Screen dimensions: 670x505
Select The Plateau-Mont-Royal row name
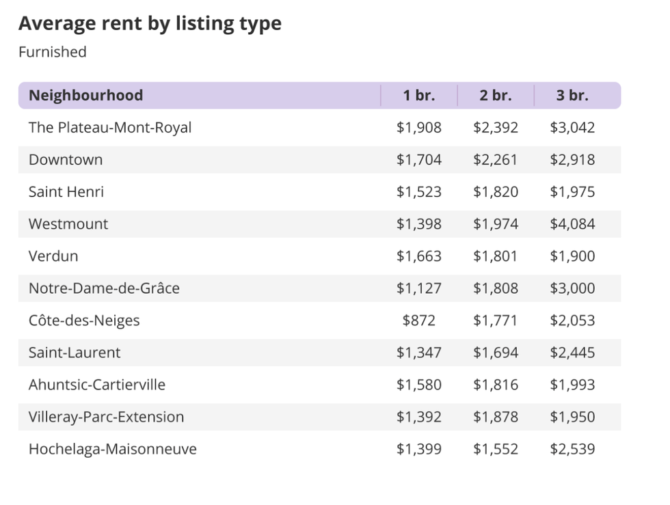pyautogui.click(x=110, y=128)
